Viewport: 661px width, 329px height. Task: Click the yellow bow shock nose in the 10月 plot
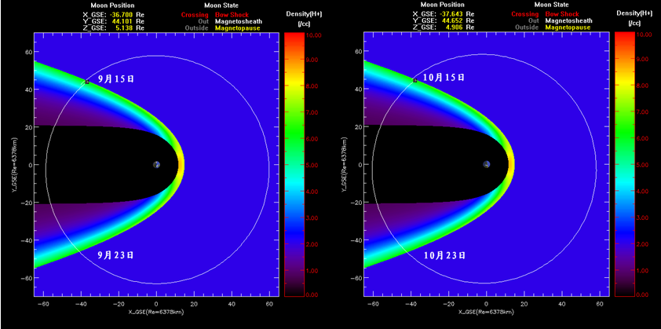point(511,165)
